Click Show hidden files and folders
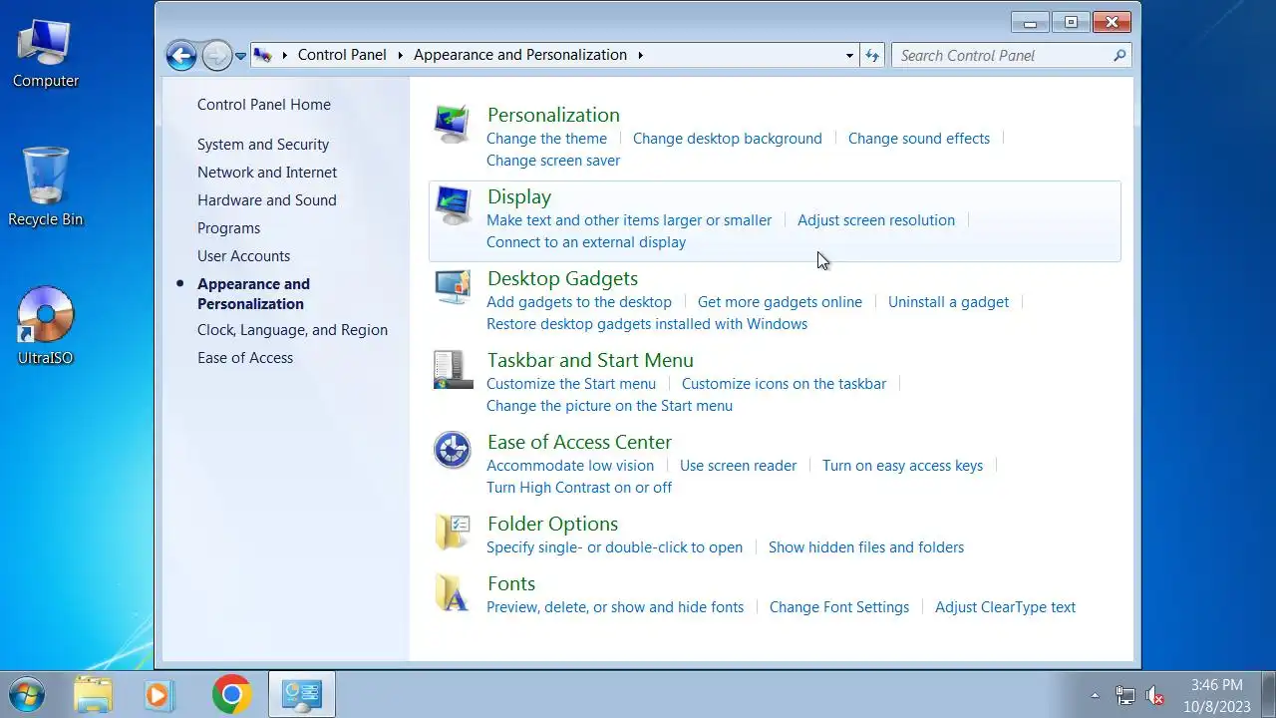Viewport: 1276px width, 718px height. click(x=866, y=547)
